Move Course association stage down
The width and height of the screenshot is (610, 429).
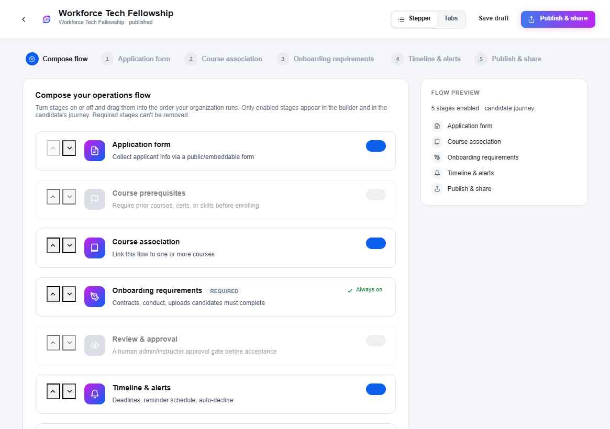pos(69,245)
